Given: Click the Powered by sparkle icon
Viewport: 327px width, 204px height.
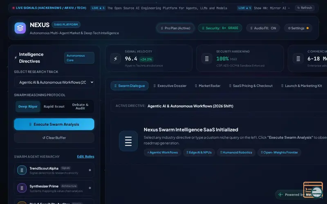Looking at the screenshot, I should [x=280, y=195].
